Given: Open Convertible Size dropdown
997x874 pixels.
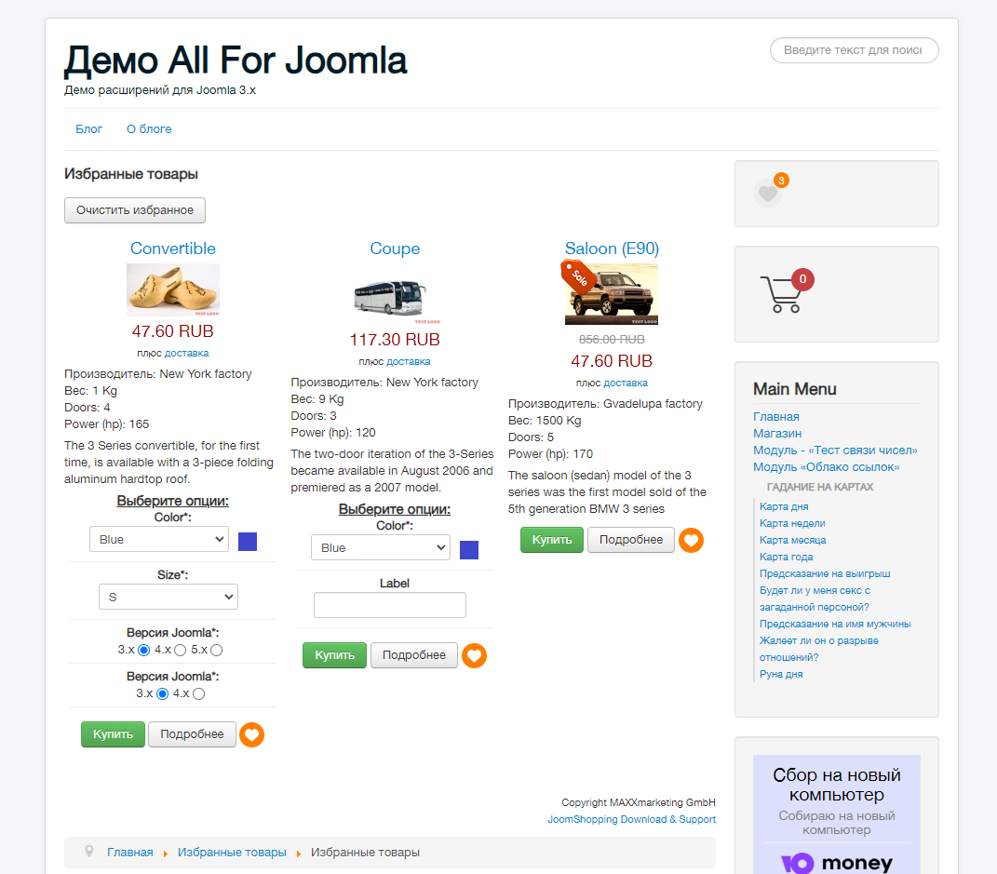Looking at the screenshot, I should click(x=168, y=597).
